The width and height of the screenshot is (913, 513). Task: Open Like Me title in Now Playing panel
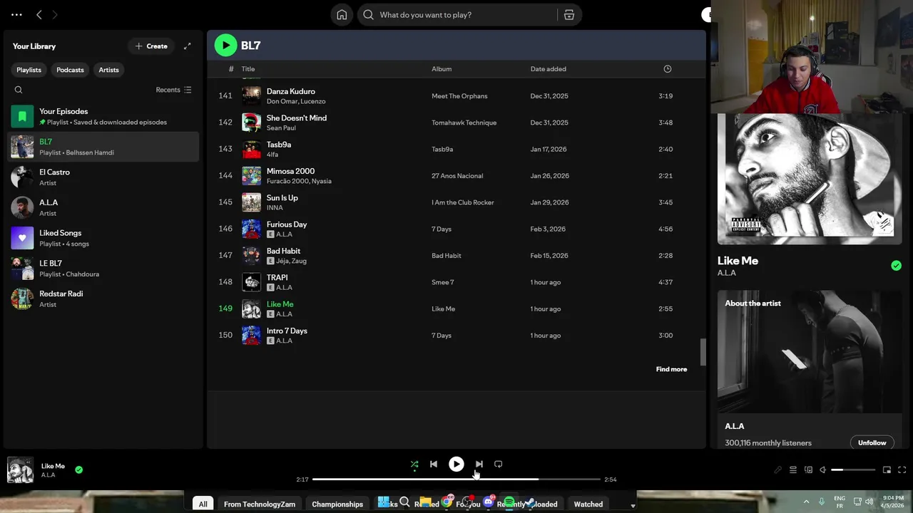[x=738, y=261]
